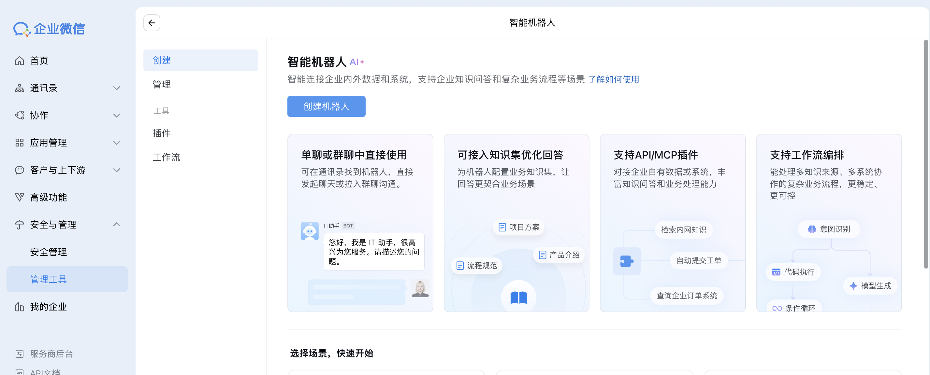Click the 产品介绍 document chip

pos(559,255)
